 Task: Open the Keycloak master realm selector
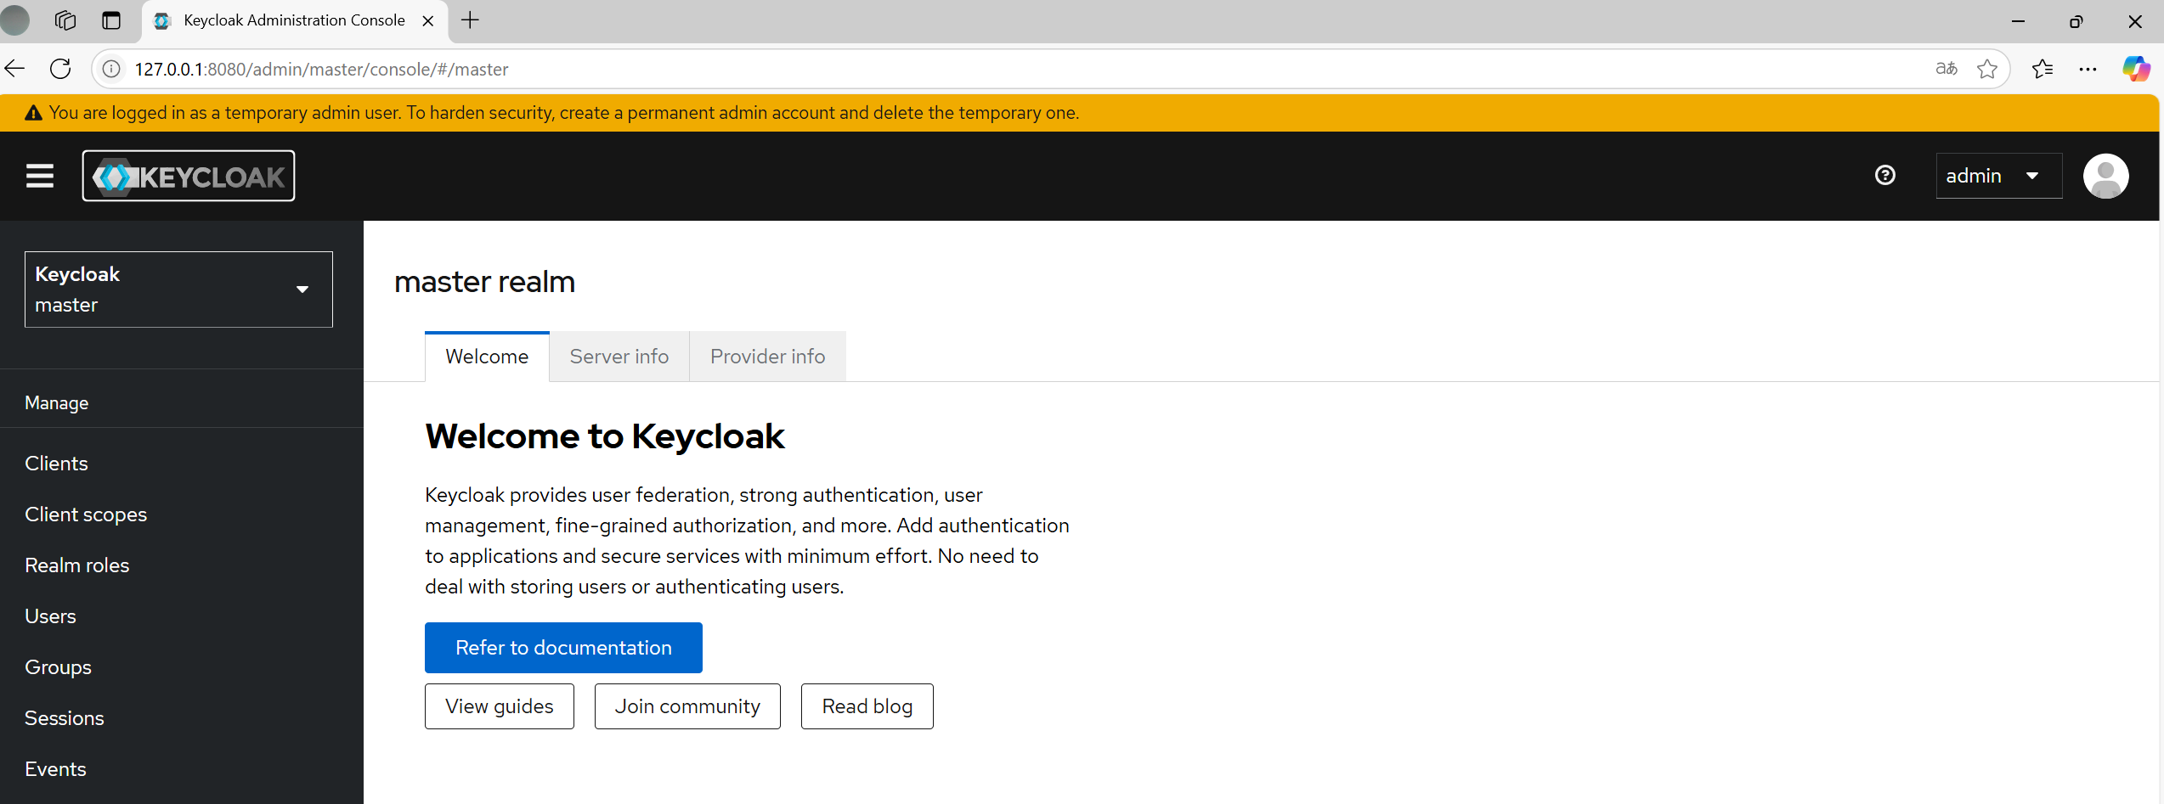click(x=178, y=290)
